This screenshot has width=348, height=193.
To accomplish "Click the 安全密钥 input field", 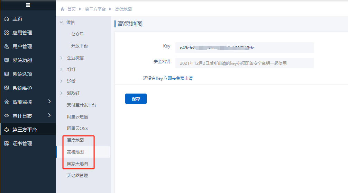I will (244, 63).
